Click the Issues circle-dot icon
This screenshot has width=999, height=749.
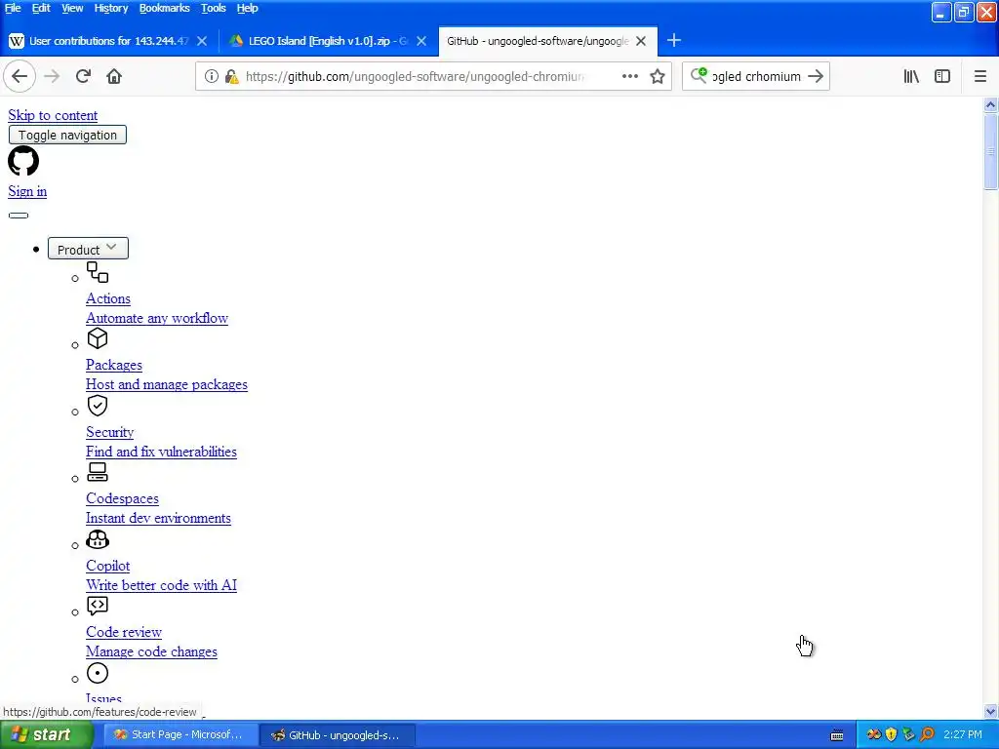98,673
